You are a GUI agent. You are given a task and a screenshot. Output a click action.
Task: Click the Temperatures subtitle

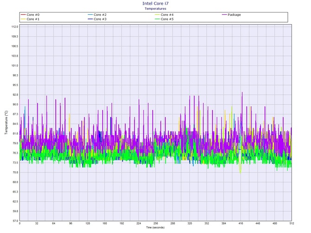pyautogui.click(x=155, y=8)
